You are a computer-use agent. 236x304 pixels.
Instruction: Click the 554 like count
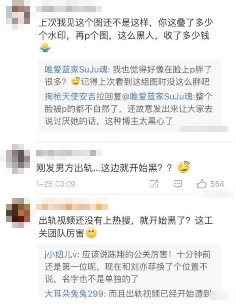click(x=217, y=184)
